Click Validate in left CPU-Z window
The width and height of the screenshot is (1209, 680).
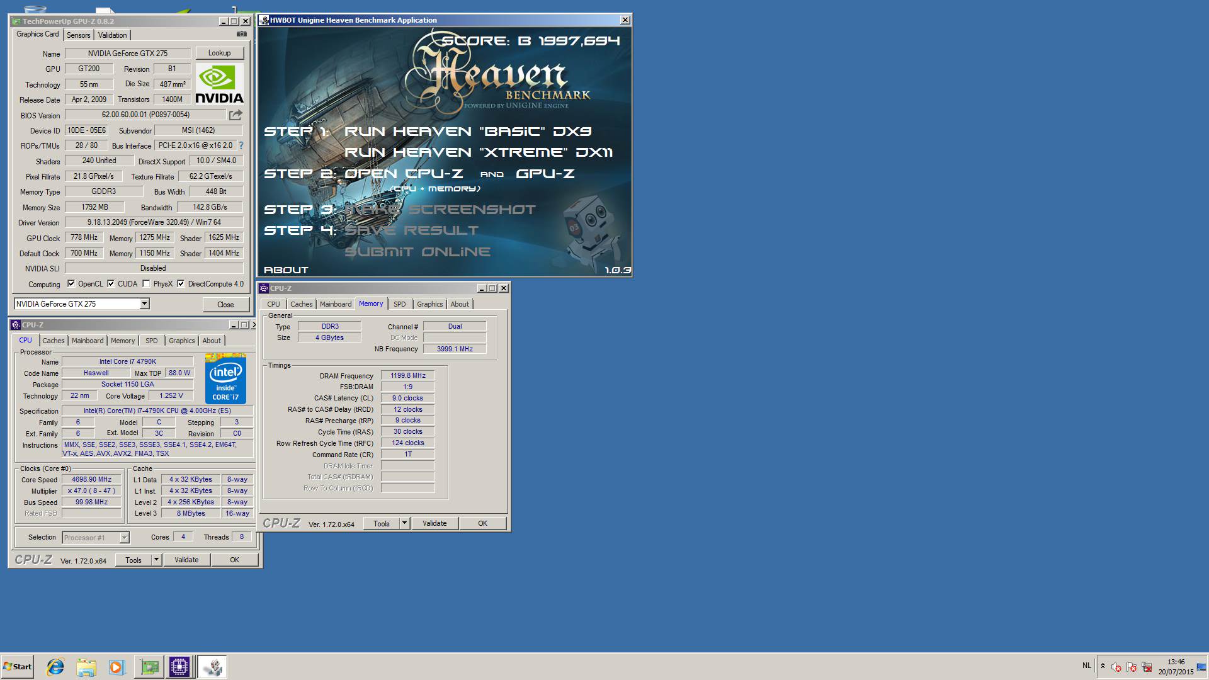tap(186, 560)
